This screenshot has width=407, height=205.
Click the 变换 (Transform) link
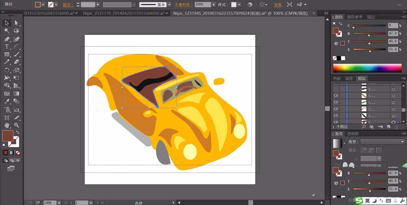point(278,4)
